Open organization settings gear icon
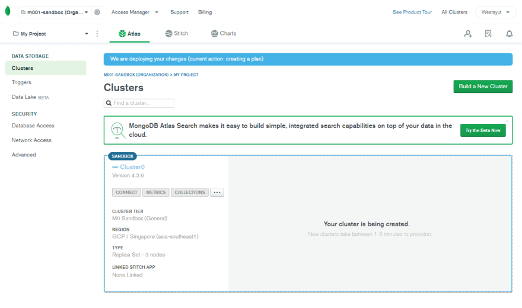 point(97,12)
